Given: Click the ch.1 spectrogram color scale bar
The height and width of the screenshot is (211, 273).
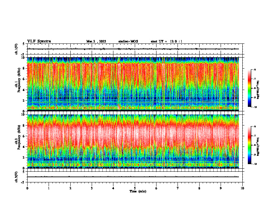Looking at the screenshot, I should click(x=250, y=88).
